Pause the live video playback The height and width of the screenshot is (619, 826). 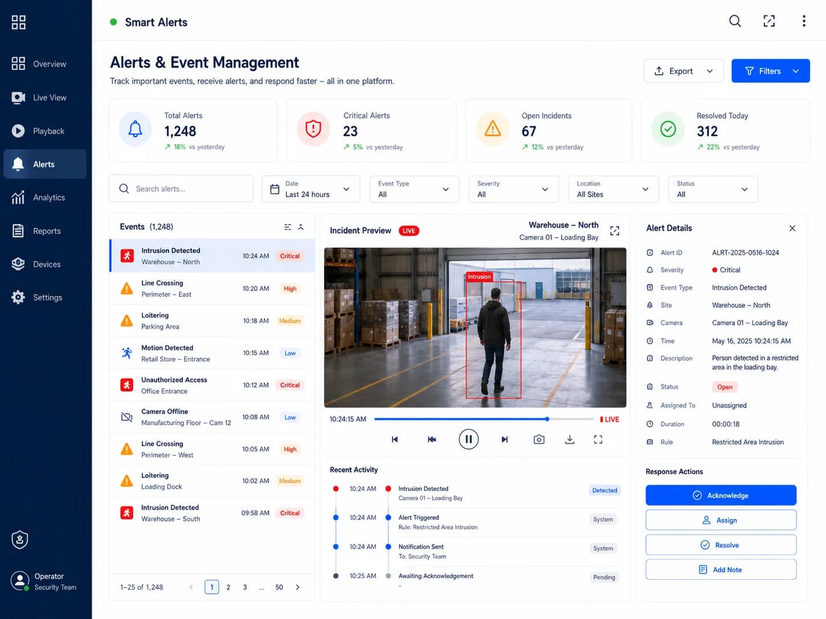[468, 439]
